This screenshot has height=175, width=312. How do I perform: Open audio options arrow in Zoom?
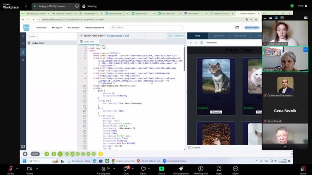17,169
